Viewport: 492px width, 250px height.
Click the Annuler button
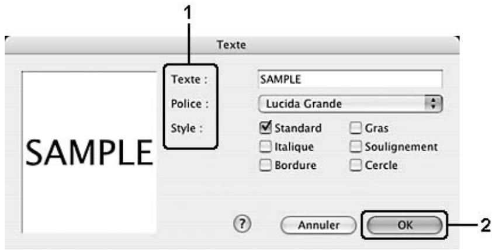pos(318,225)
